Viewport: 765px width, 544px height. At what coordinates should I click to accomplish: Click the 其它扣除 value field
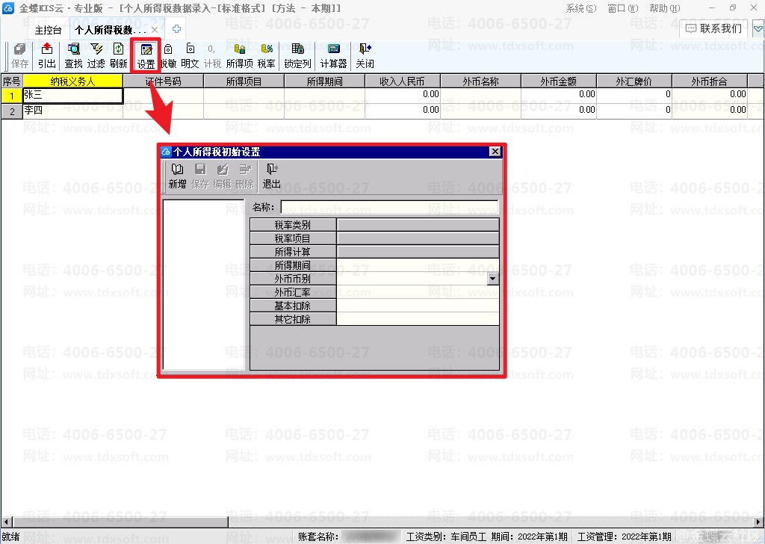tap(418, 319)
